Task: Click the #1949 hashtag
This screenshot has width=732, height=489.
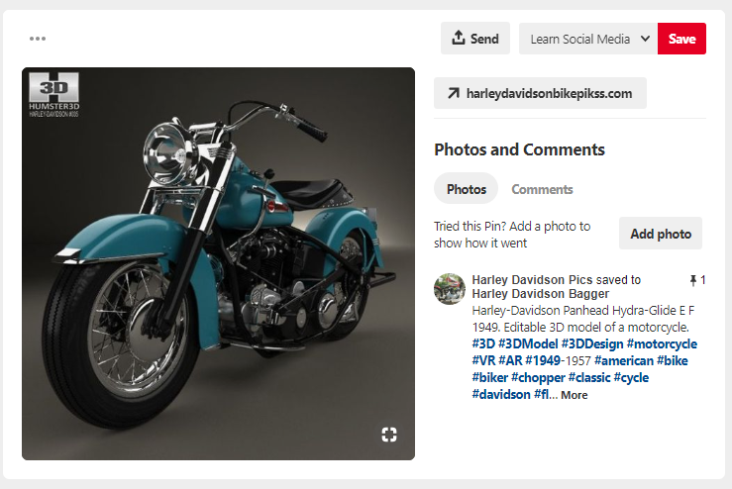Action: coord(543,360)
